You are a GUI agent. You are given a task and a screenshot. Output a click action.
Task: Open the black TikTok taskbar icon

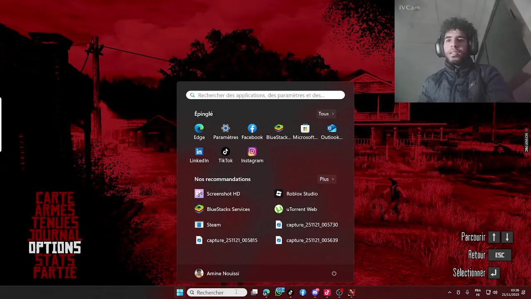click(290, 292)
